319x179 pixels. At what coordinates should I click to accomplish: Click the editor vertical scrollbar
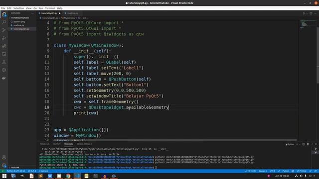[x=318, y=55]
